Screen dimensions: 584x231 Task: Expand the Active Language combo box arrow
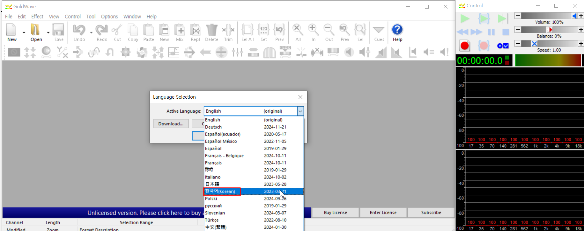[300, 111]
